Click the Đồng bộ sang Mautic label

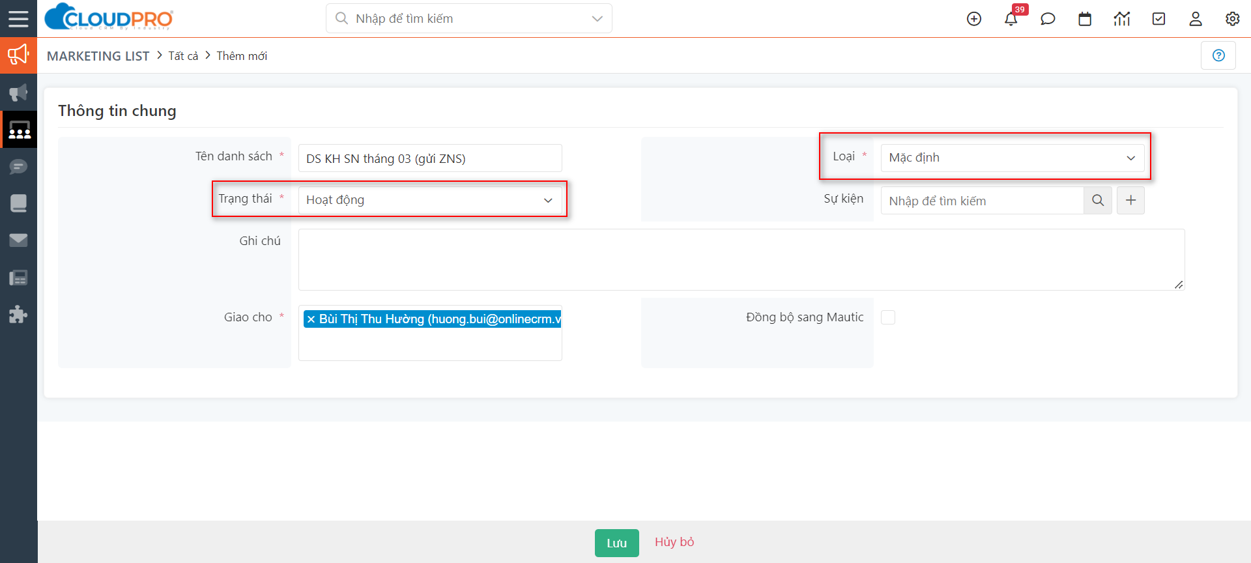pyautogui.click(x=805, y=317)
